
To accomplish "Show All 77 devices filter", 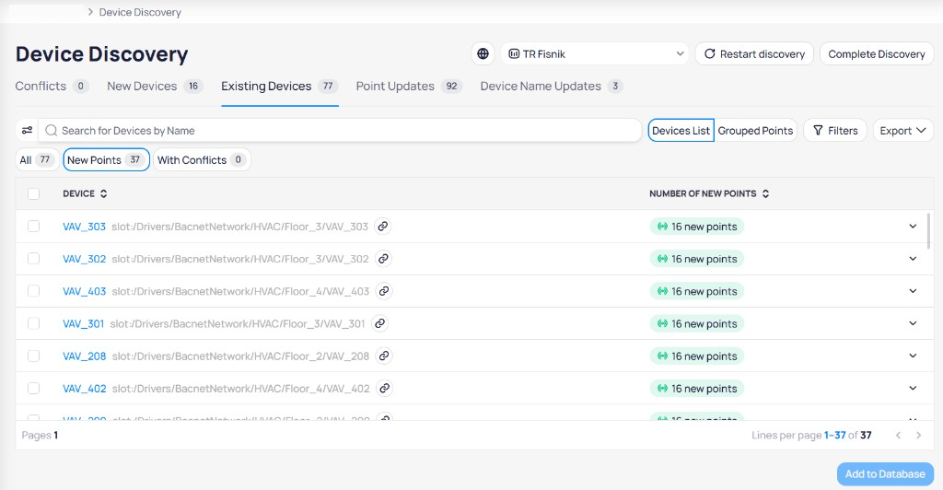I will [37, 160].
